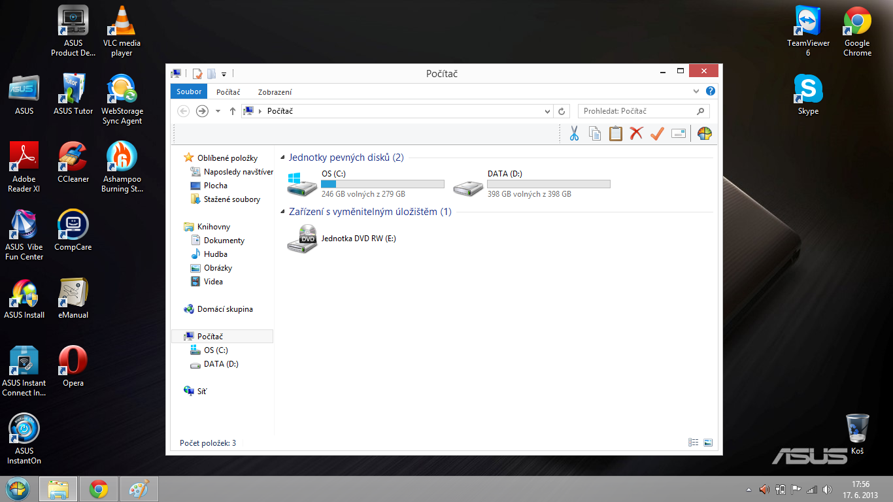Switch to large icons view in the status bar
Image resolution: width=893 pixels, height=502 pixels.
point(707,443)
